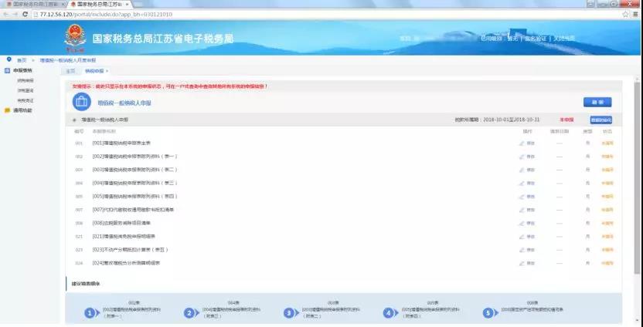Image resolution: width=643 pixels, height=327 pixels.
Task: Collapse the 增值税一般纳税人申报 list header
Action: pos(74,120)
